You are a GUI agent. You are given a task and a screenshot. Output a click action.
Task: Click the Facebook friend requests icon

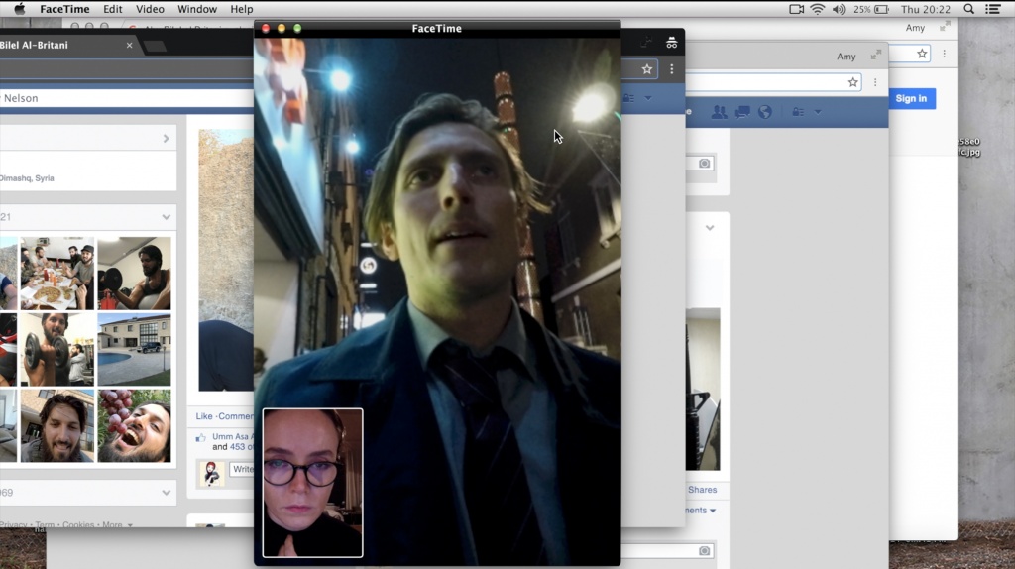[720, 112]
